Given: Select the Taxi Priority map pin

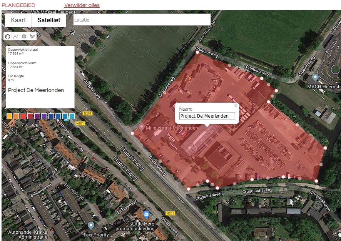Looking at the screenshot, I should pos(91,226).
